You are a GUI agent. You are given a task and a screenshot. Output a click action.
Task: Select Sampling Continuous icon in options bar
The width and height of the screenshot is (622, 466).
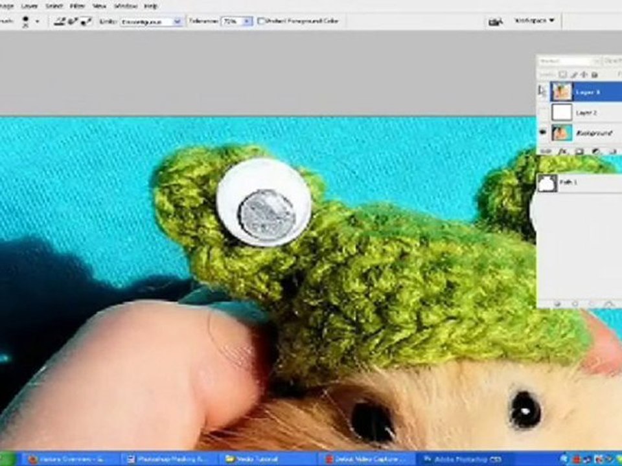[x=59, y=21]
